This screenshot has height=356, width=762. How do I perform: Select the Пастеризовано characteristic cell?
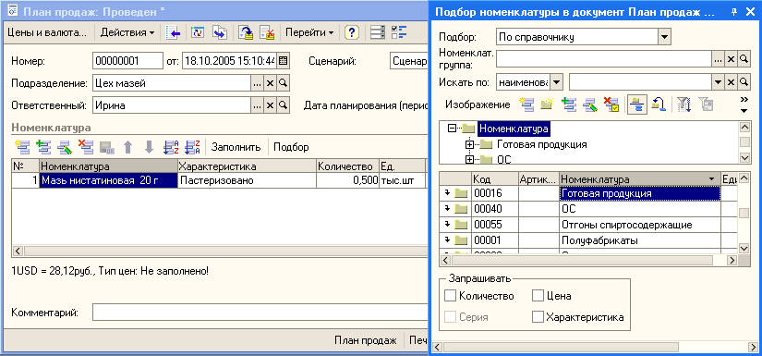[247, 180]
